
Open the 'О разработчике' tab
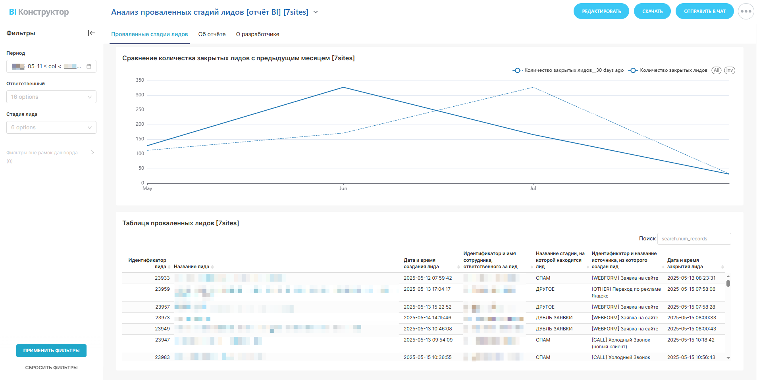tap(258, 34)
